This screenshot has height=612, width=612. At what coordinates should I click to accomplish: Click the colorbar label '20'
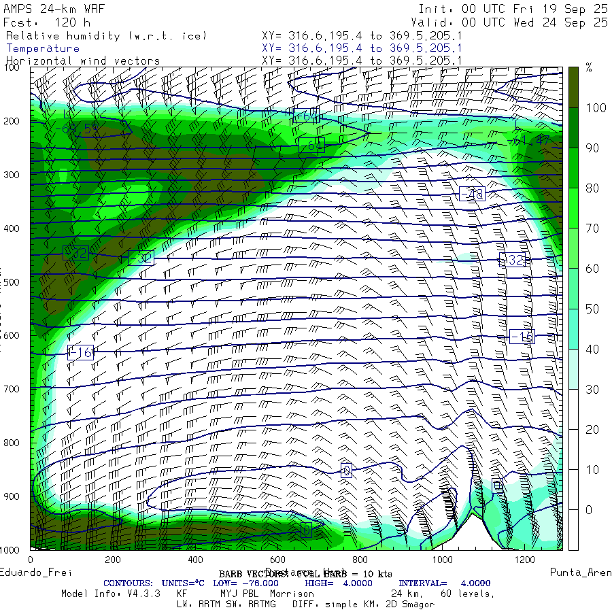tap(592, 430)
